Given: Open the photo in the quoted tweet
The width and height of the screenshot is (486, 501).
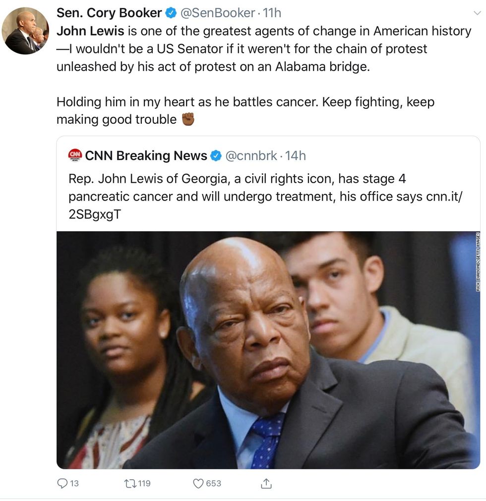Looking at the screenshot, I should 268,350.
